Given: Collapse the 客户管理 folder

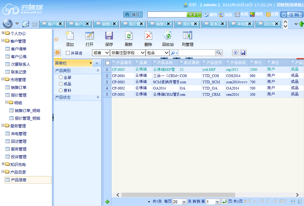Looking at the screenshot, I should coord(3,41).
